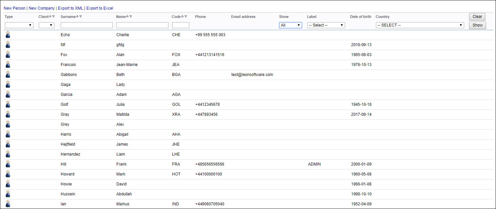Image resolution: width=496 pixels, height=209 pixels.
Task: Open the Show dropdown set to All
Action: click(290, 25)
